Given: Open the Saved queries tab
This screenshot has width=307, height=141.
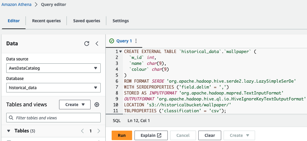Looking at the screenshot, I should click(x=86, y=21).
